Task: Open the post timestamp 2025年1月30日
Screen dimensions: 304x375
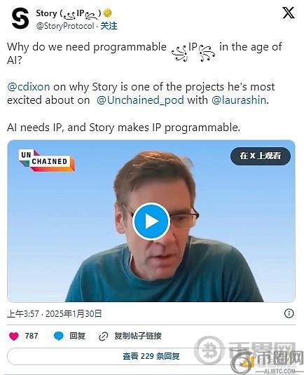Action: tap(74, 314)
